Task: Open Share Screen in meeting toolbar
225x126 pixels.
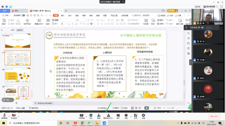Action: [x=82, y=116]
